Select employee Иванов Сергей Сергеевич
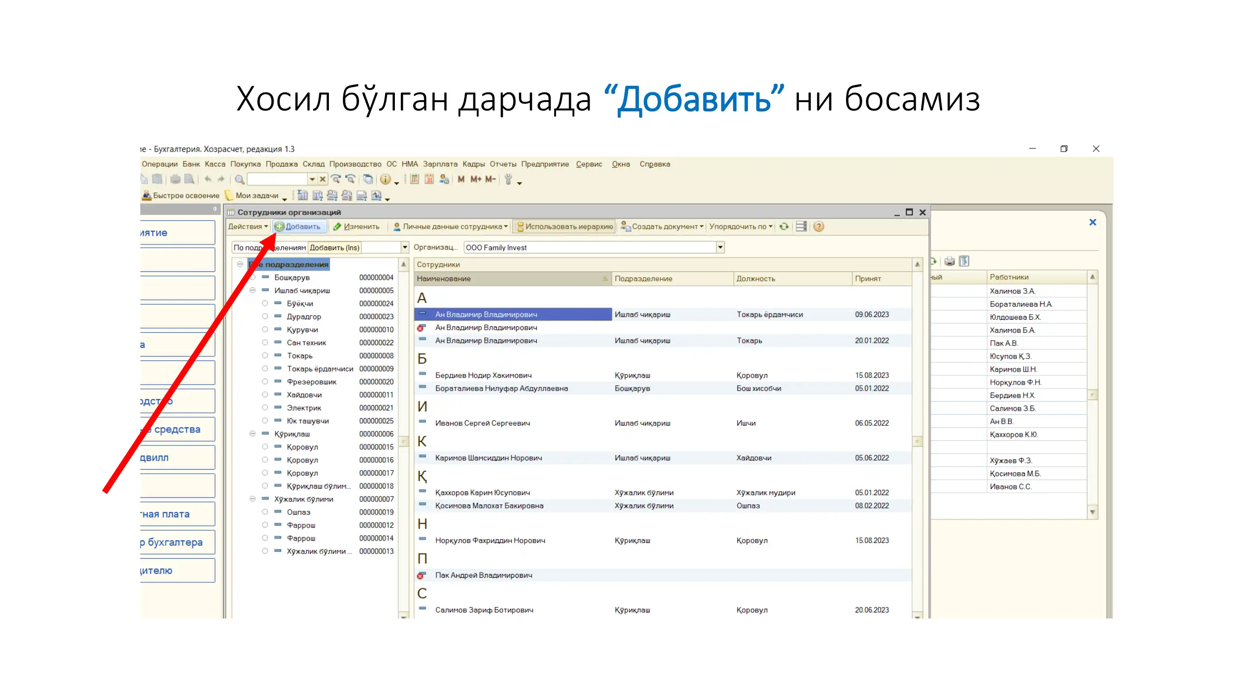Viewport: 1239px width, 696px height. [x=482, y=423]
